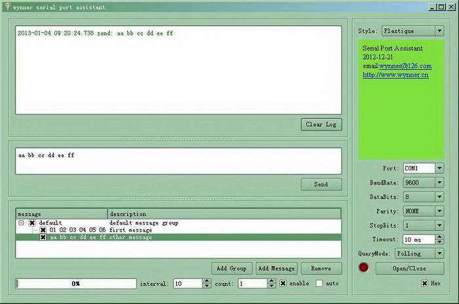Click the Send button
Image resolution: width=459 pixels, height=304 pixels.
coord(321,185)
